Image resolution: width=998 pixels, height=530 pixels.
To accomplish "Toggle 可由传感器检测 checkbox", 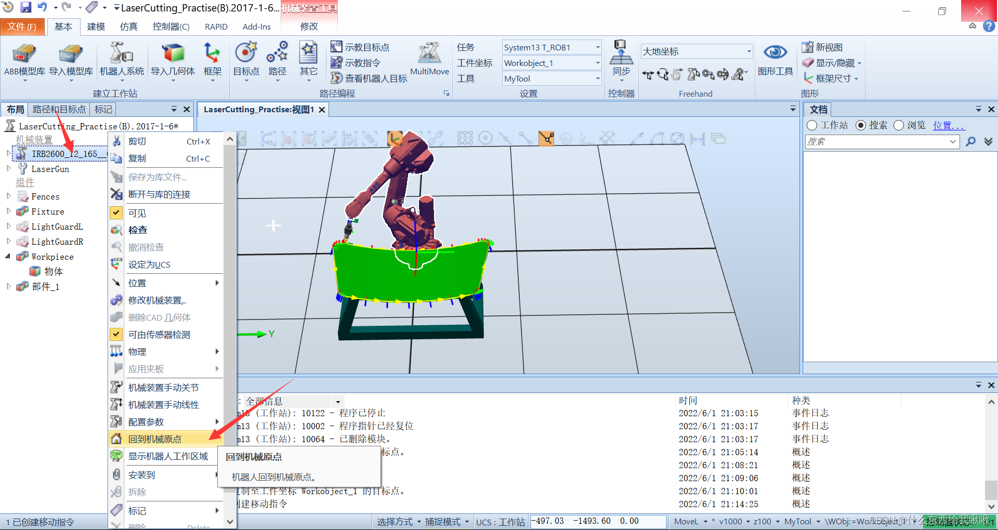I will click(x=116, y=335).
